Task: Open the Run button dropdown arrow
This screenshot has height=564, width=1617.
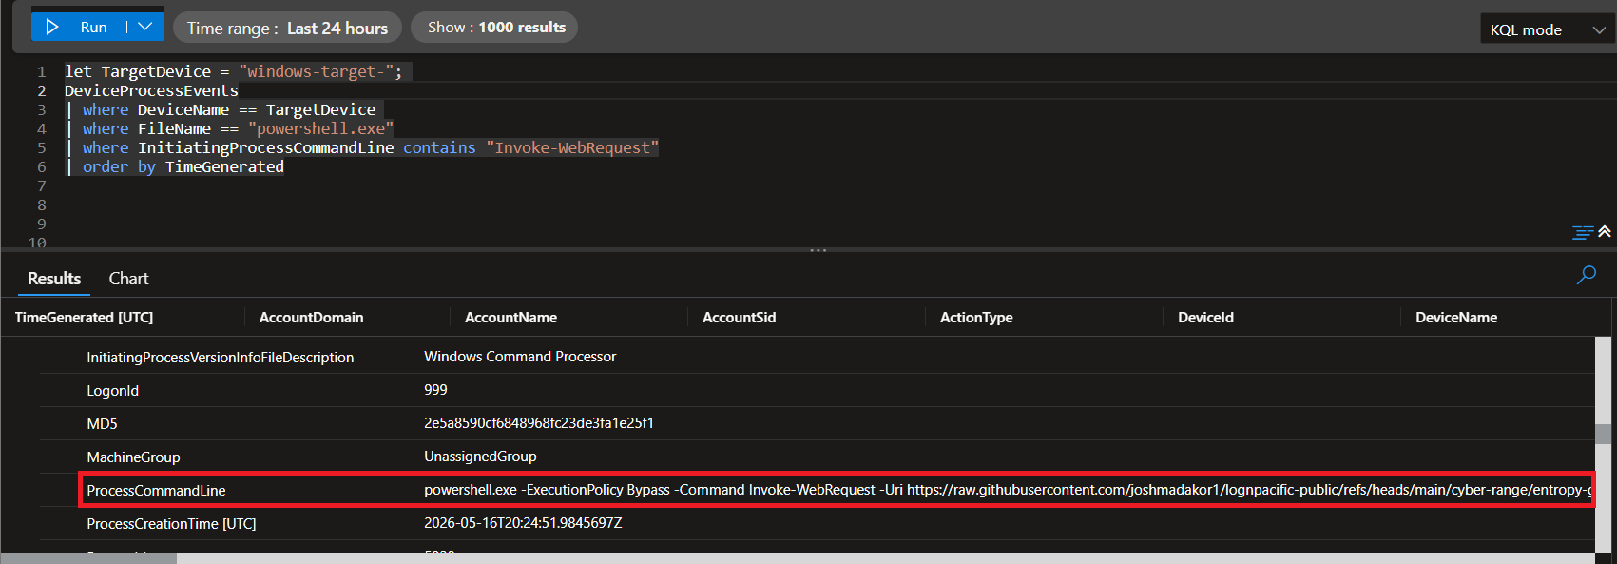Action: [x=145, y=27]
